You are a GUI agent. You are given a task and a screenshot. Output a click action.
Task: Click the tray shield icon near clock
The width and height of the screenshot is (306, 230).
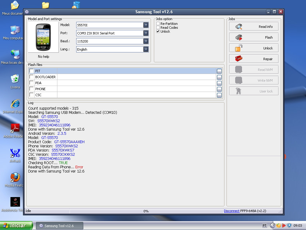(x=289, y=226)
